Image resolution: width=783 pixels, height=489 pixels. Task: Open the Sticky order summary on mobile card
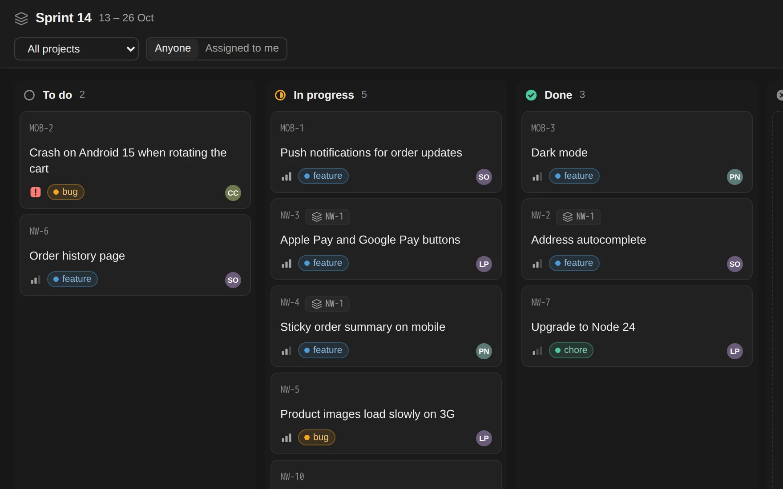pyautogui.click(x=386, y=326)
